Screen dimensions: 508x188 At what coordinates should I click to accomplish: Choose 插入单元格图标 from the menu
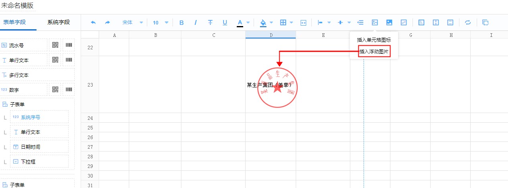point(374,40)
